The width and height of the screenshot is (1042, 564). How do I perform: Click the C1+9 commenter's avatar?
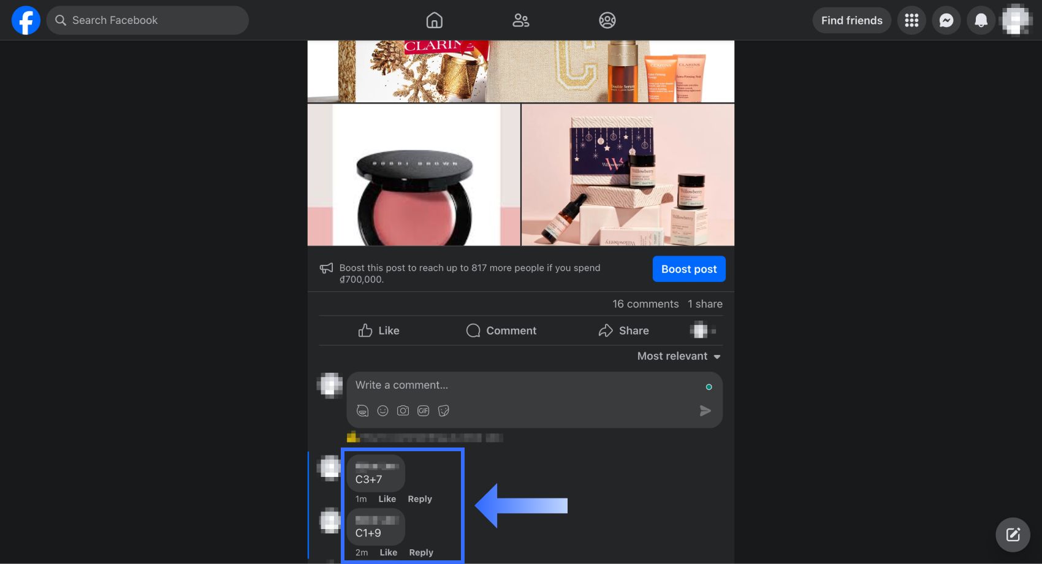(330, 521)
